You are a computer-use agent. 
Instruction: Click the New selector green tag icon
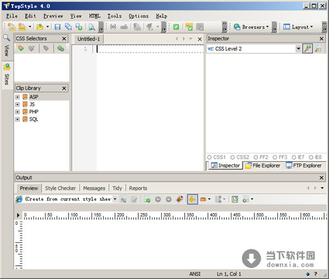21,48
